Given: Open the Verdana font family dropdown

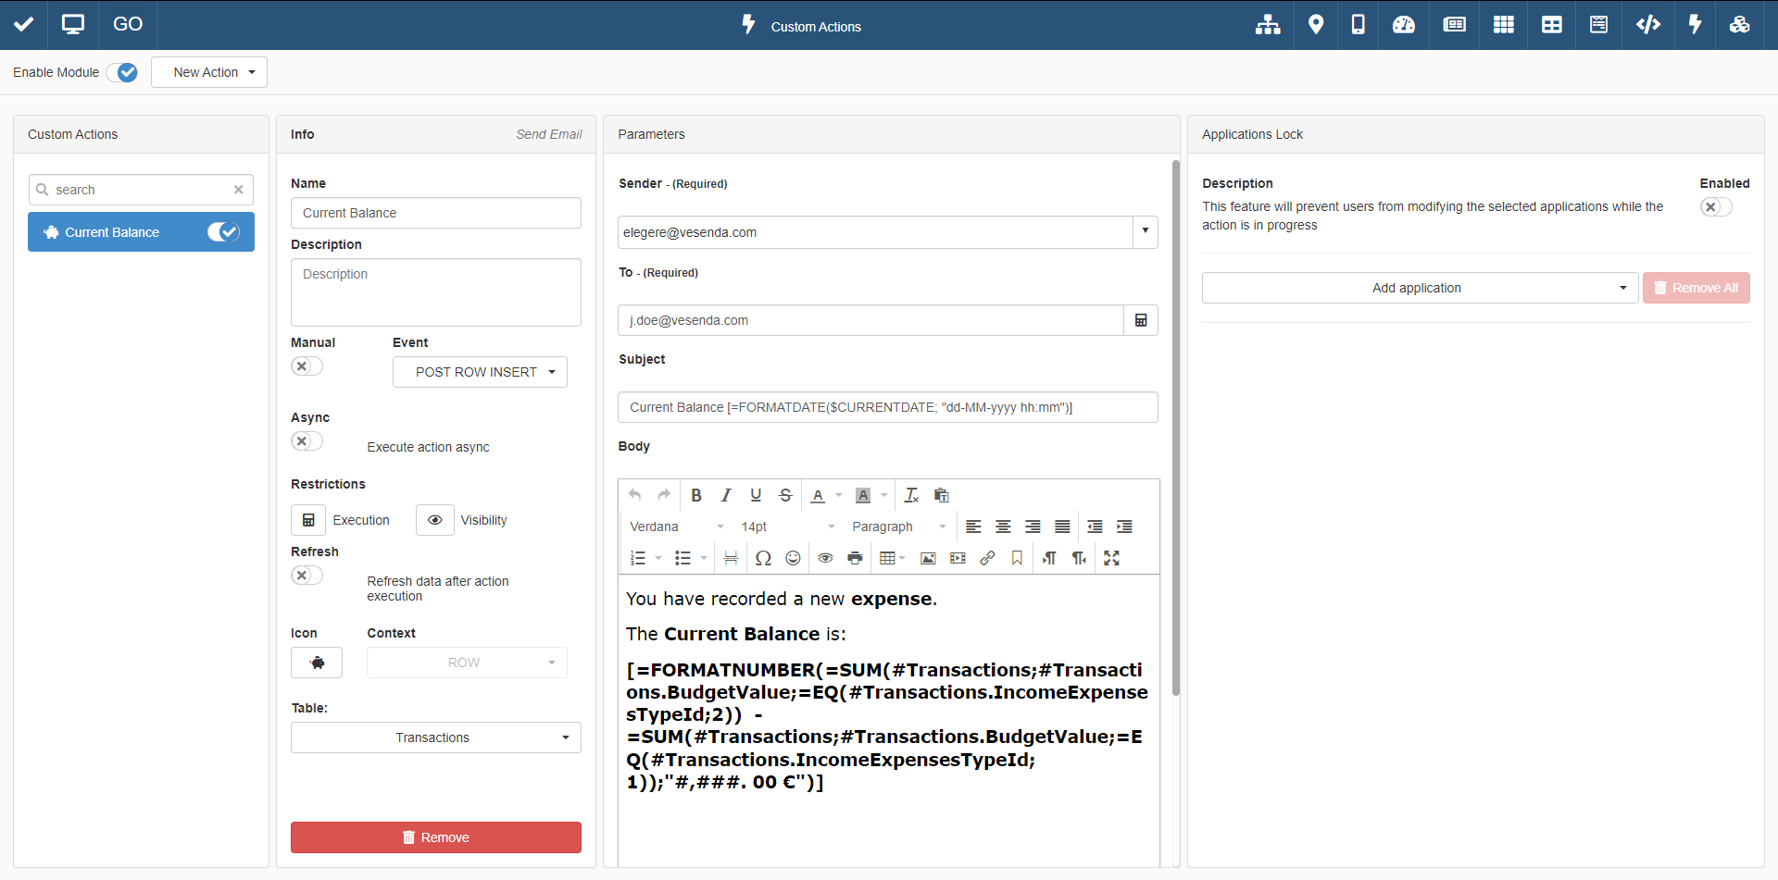Looking at the screenshot, I should (x=676, y=527).
